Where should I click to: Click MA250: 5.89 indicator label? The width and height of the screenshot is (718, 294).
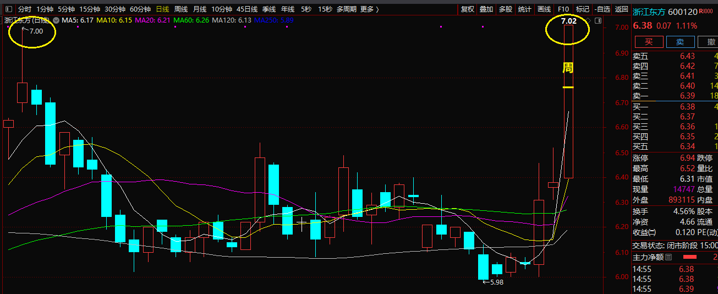click(x=274, y=20)
